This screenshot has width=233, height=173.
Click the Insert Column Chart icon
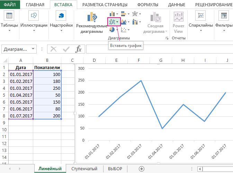tap(112, 14)
